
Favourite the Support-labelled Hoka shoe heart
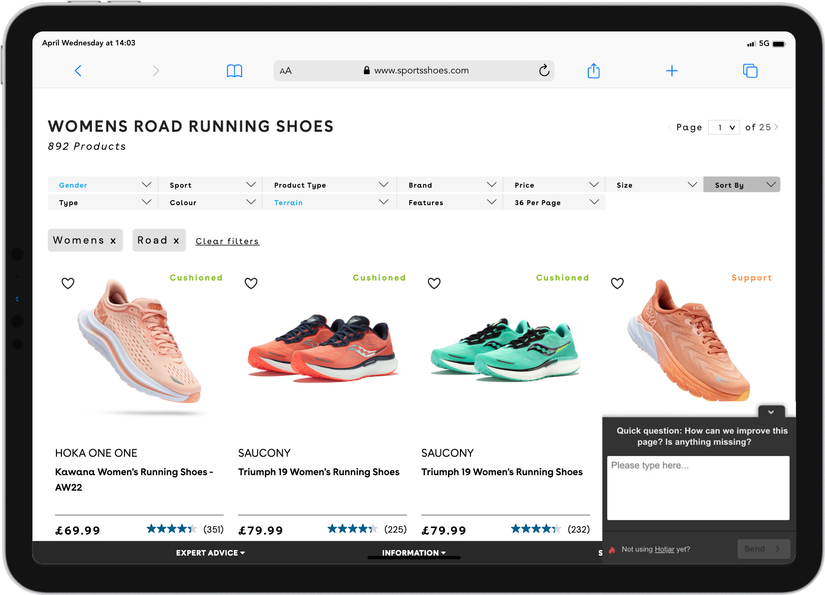click(618, 284)
